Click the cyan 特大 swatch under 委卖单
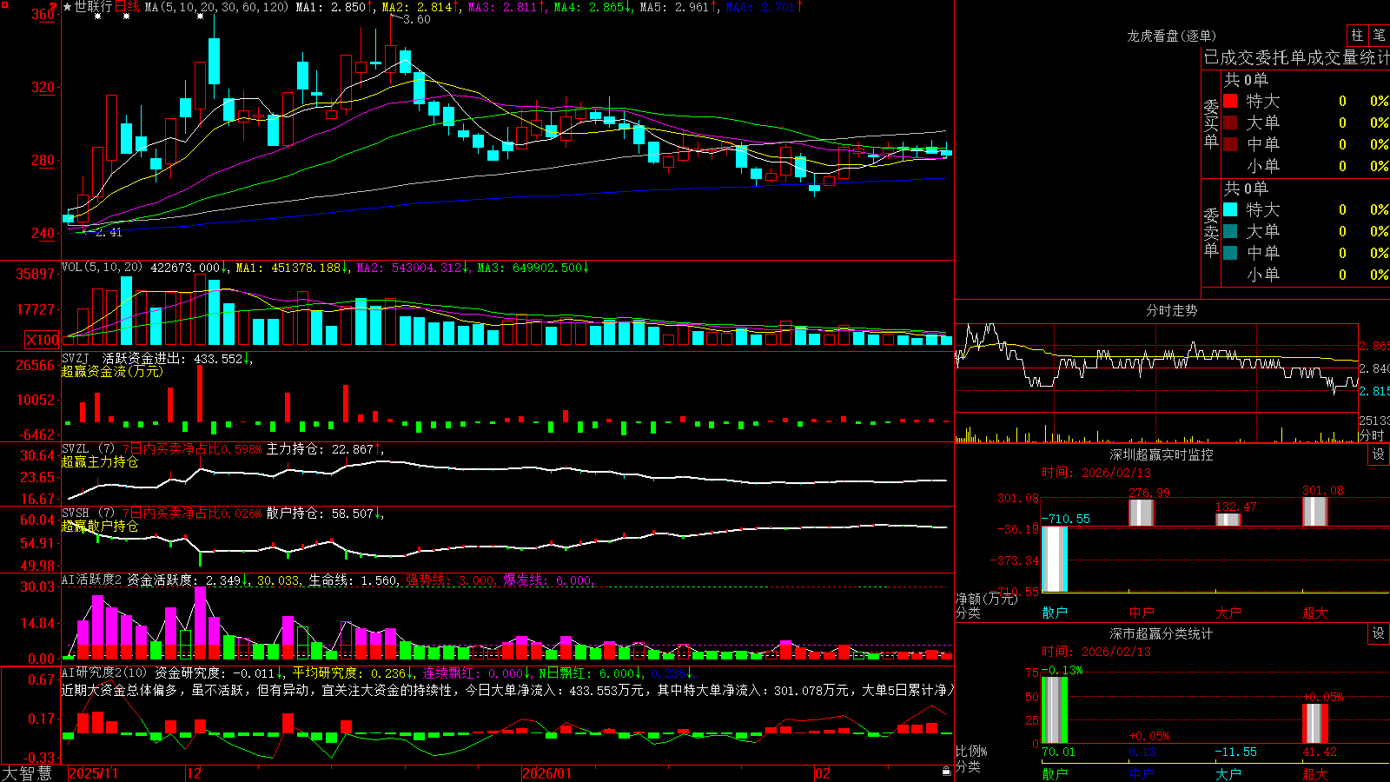This screenshot has height=782, width=1390. (x=1230, y=209)
